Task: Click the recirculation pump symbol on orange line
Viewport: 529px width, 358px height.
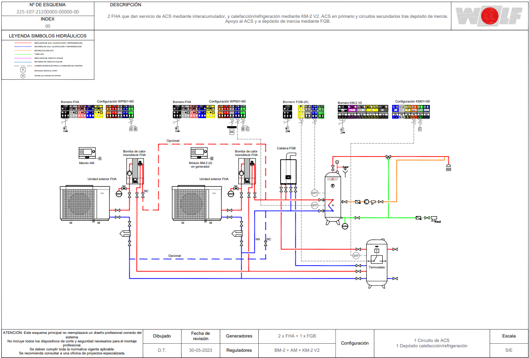Action: 366,202
